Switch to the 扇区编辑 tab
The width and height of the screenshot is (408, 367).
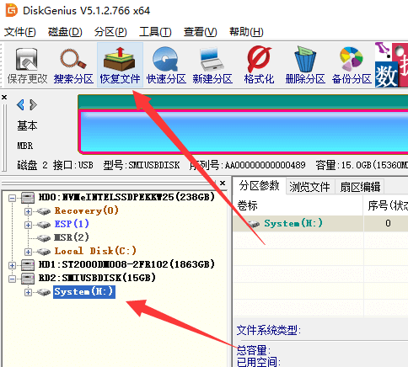click(360, 187)
